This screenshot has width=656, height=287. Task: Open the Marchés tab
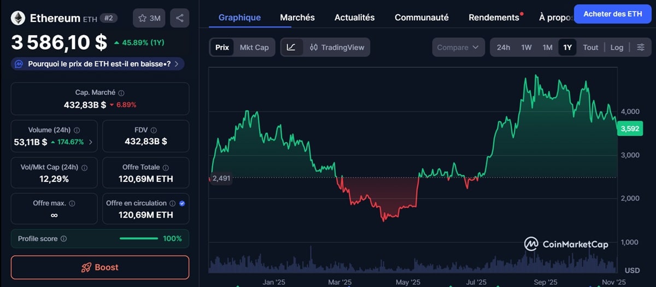[297, 17]
